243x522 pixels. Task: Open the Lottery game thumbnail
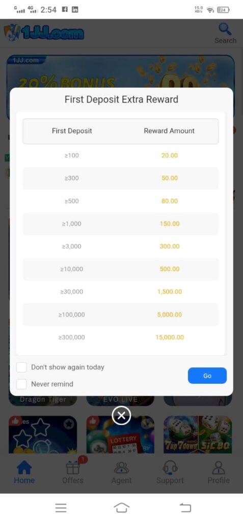point(120,434)
